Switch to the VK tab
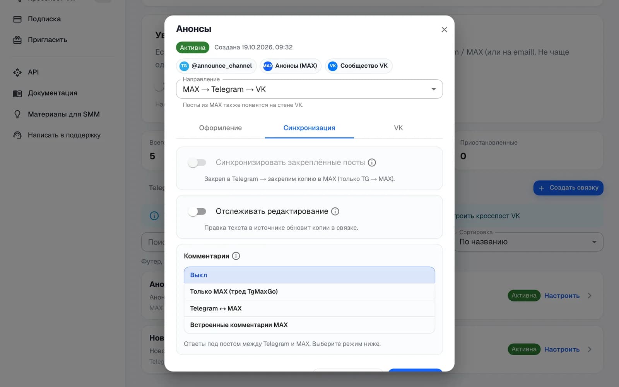The height and width of the screenshot is (387, 619). pyautogui.click(x=398, y=128)
